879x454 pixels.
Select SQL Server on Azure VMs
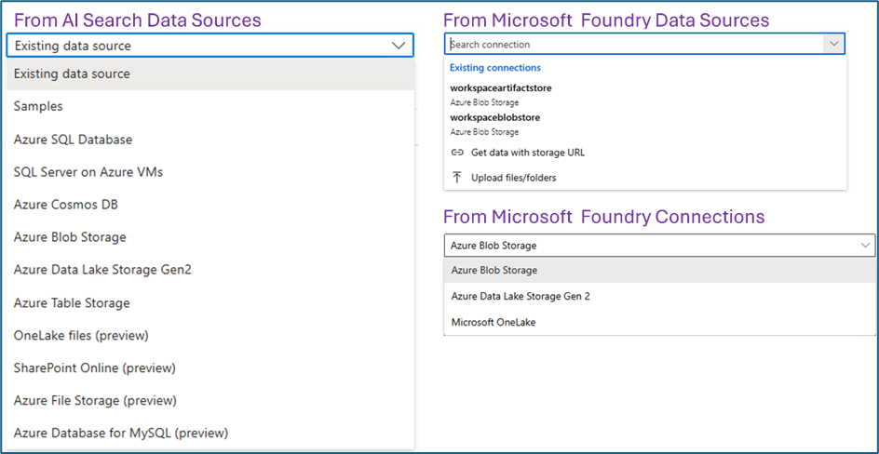210,172
